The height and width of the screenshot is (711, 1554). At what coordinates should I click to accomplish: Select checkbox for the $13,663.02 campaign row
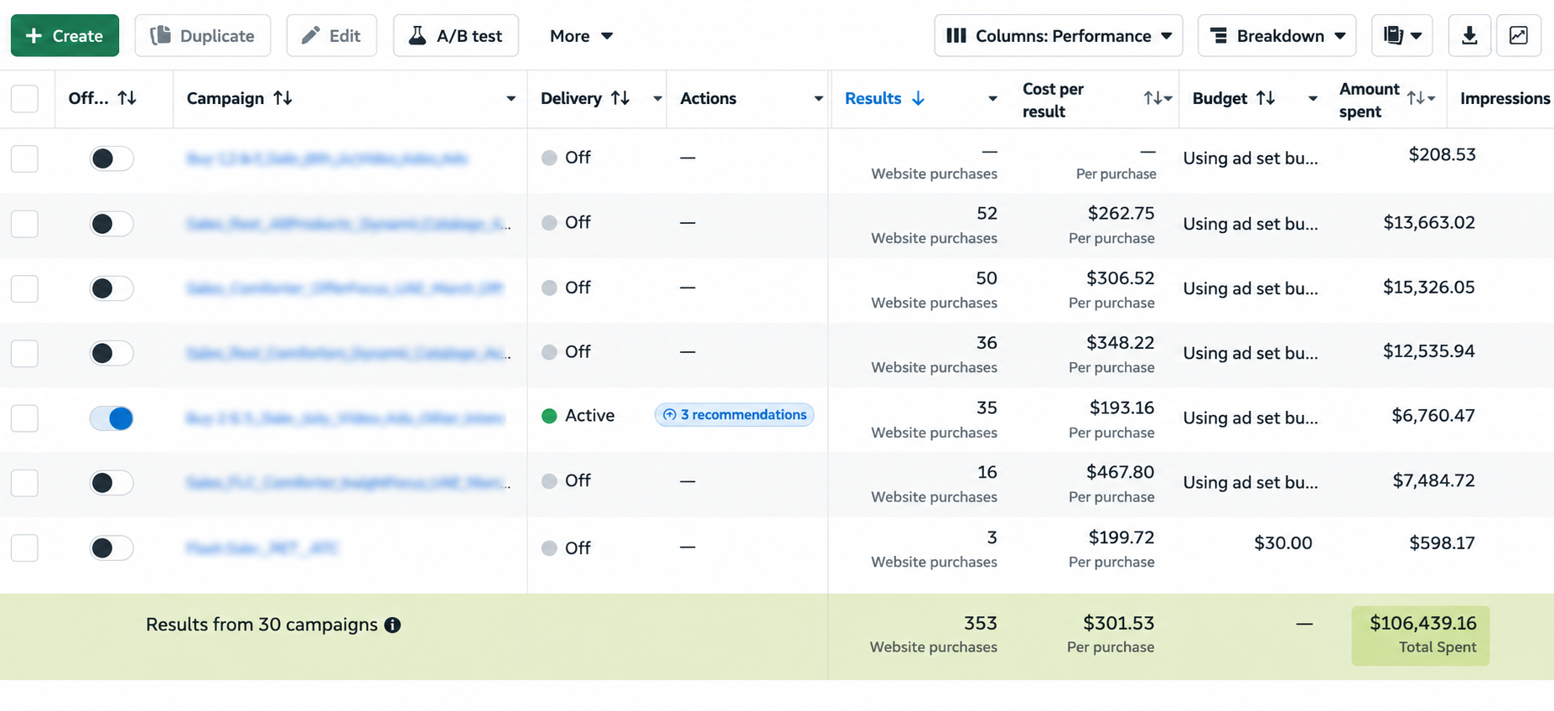coord(24,224)
